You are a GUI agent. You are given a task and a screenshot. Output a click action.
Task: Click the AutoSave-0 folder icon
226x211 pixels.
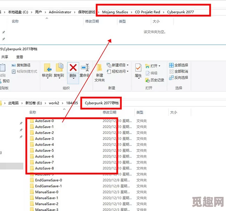click(x=32, y=121)
